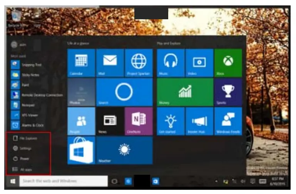Open the Music tile with headphones
Image resolution: width=296 pixels, height=194 pixels.
coord(171,63)
